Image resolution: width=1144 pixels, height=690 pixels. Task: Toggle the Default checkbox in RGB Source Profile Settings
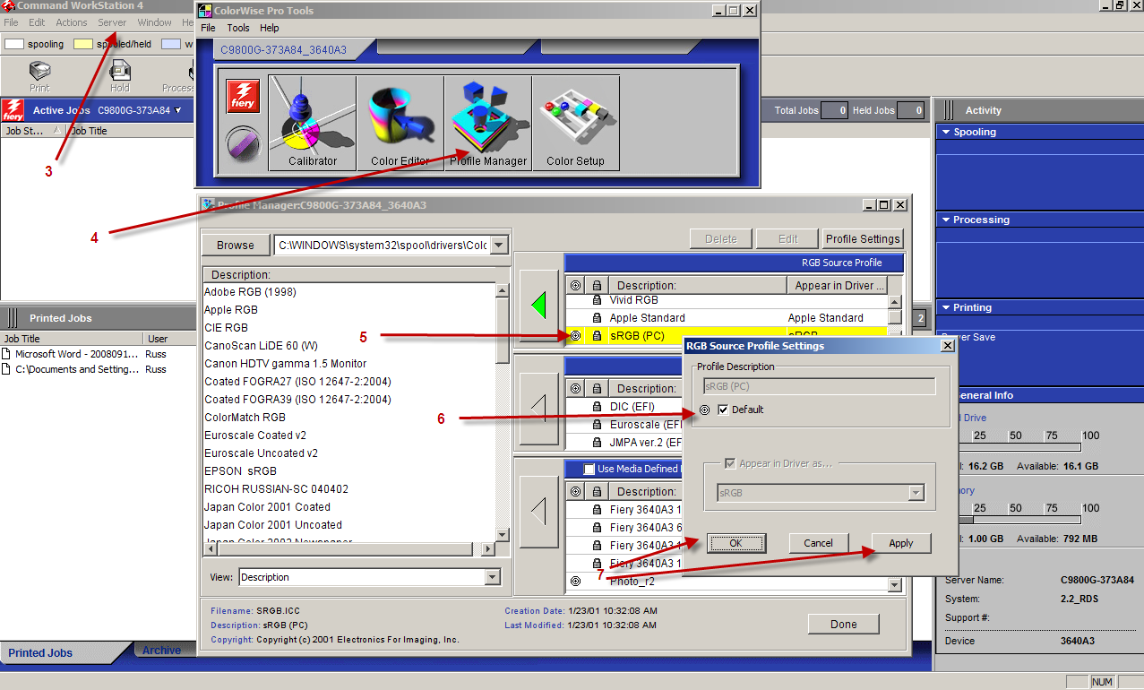[x=723, y=410]
